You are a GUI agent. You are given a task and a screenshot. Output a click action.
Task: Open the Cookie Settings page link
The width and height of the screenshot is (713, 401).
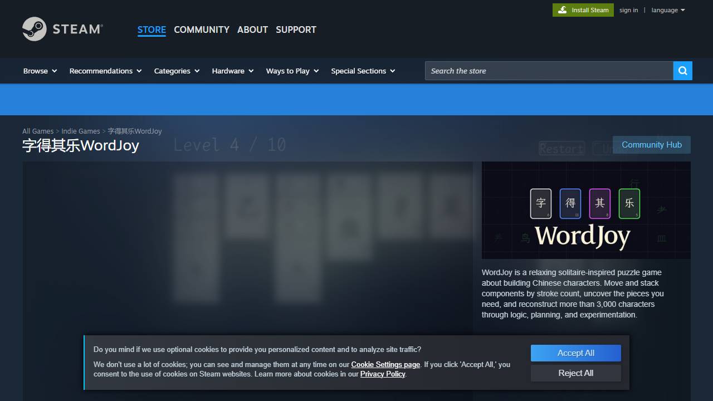pyautogui.click(x=385, y=365)
